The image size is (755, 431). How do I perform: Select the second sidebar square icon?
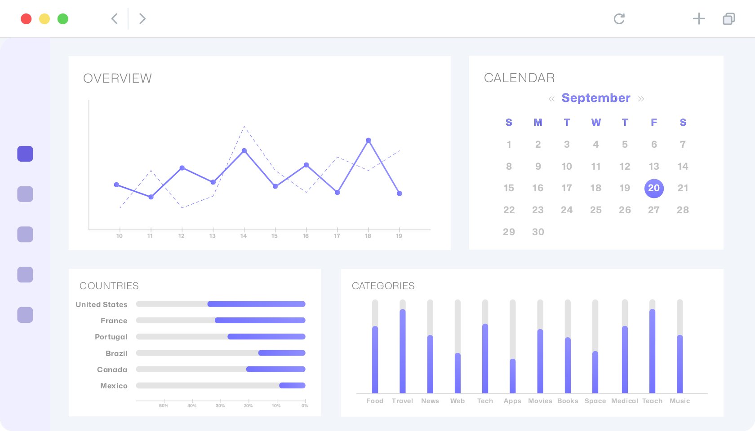[x=25, y=194]
